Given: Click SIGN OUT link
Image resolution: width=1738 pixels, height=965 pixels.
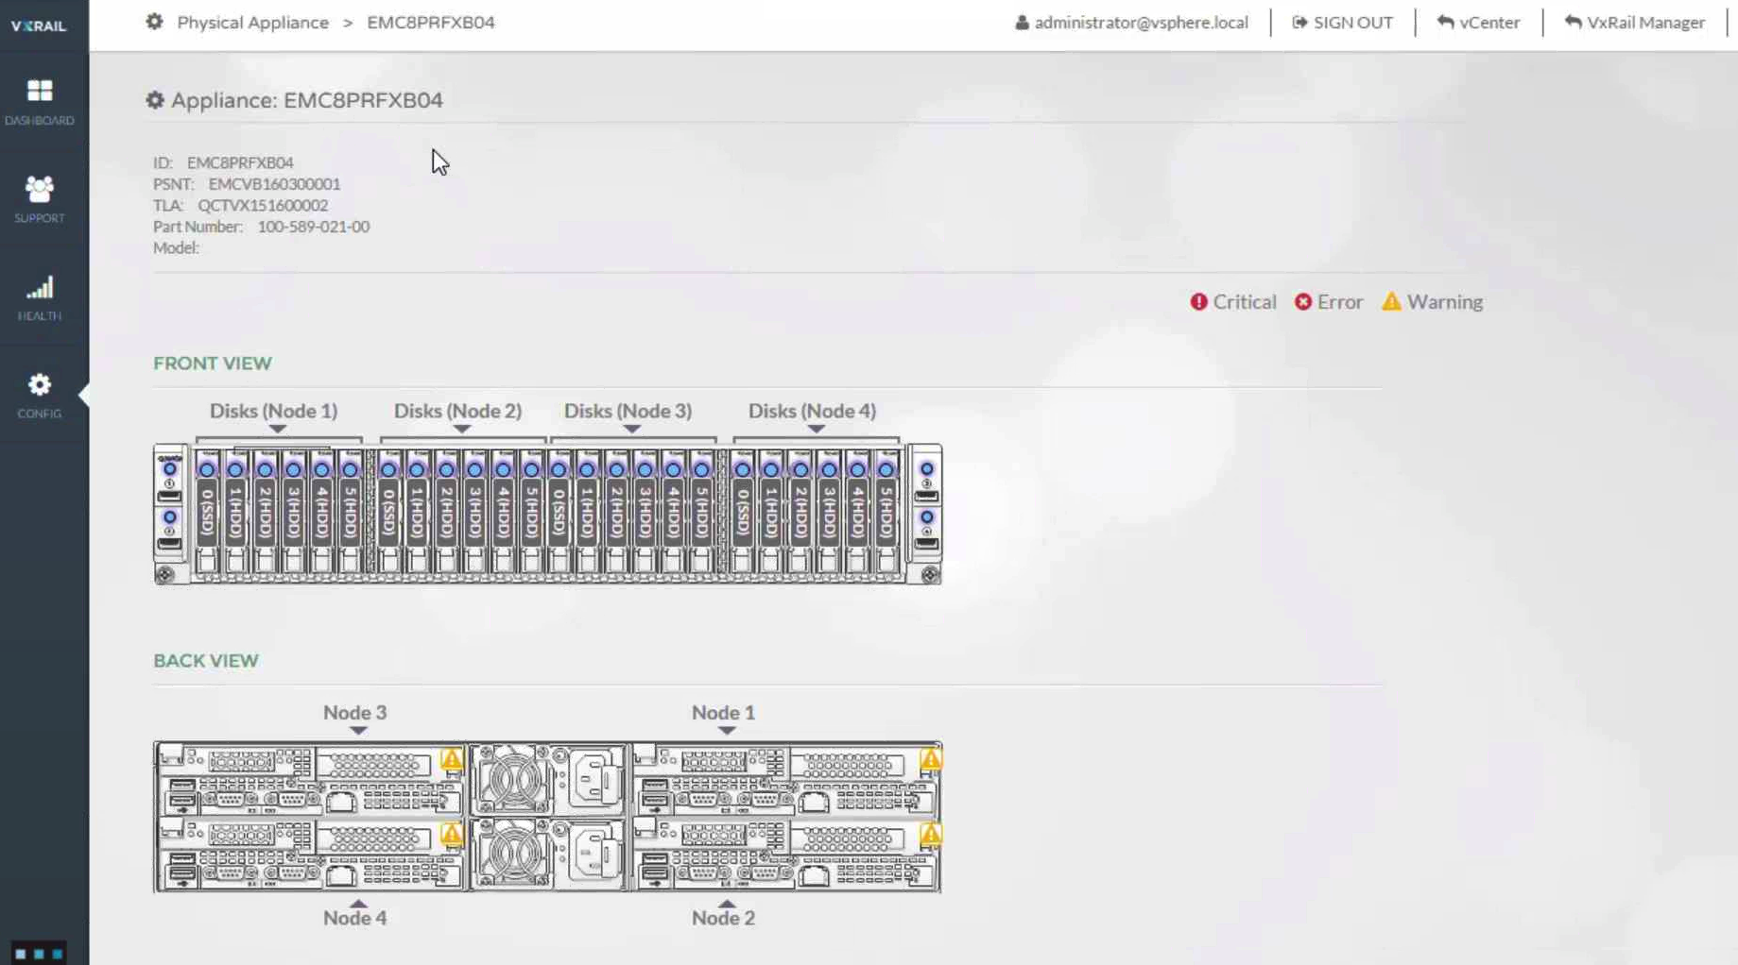Looking at the screenshot, I should [x=1342, y=23].
